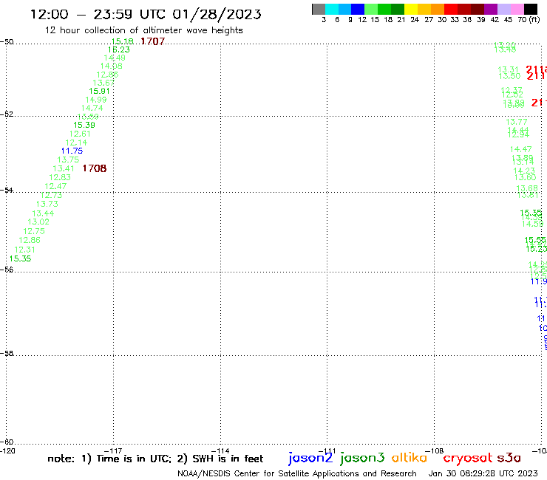547x480 pixels.
Task: Click the yellow 24 ft legend swatch
Action: pyautogui.click(x=411, y=9)
